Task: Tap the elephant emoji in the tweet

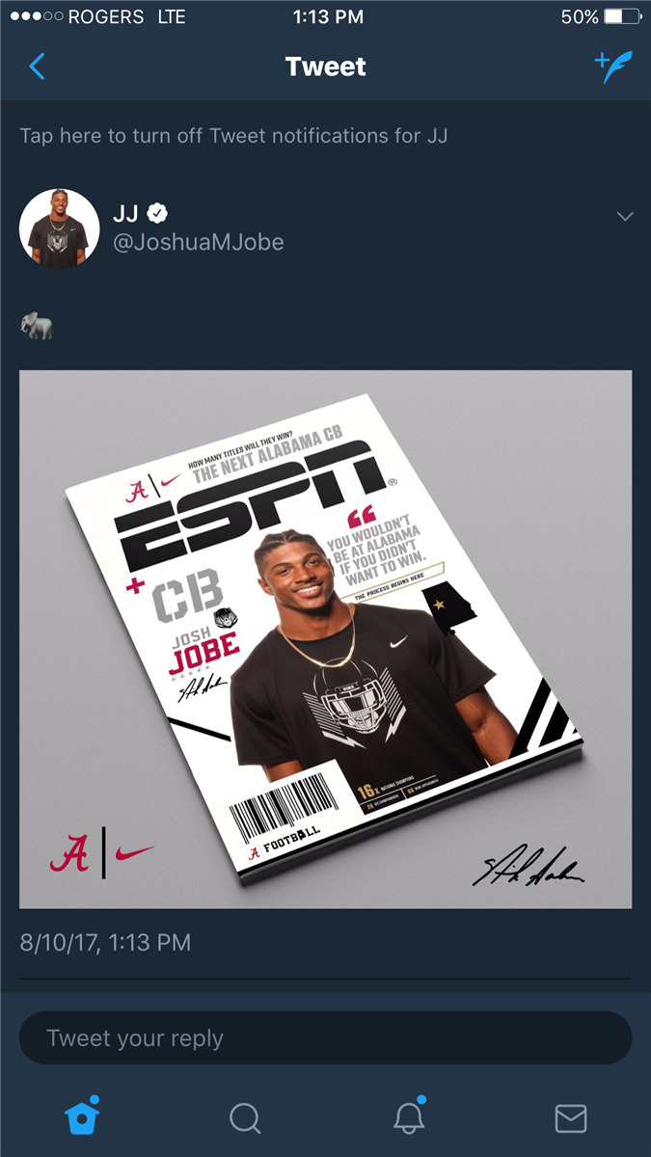Action: [x=36, y=327]
